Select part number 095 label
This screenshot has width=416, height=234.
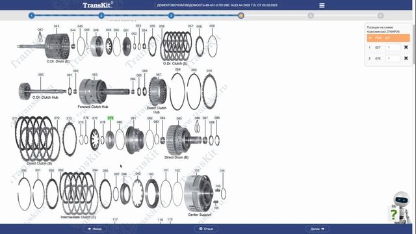coord(105,170)
